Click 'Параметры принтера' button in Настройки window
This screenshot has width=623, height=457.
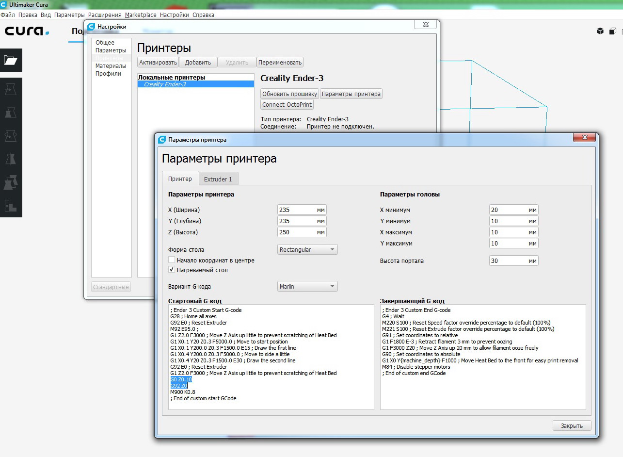(x=351, y=94)
